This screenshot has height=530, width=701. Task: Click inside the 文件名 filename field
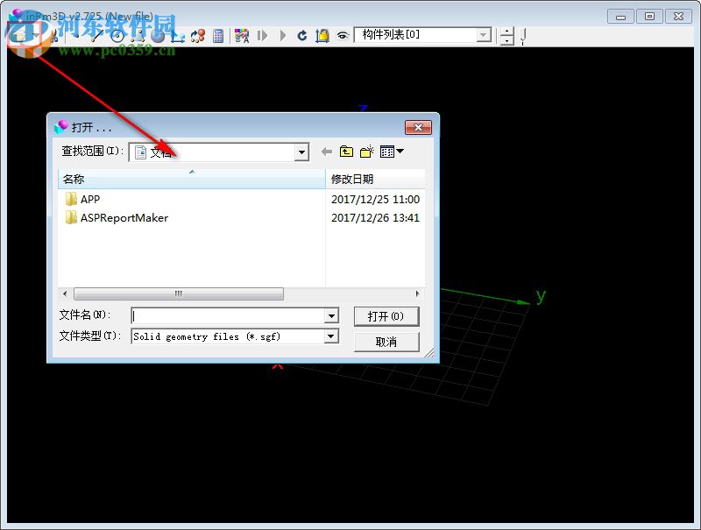coord(219,315)
